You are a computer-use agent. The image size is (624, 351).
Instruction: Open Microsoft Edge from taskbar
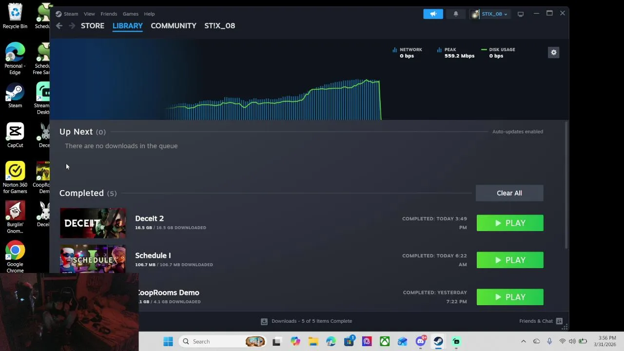click(331, 341)
